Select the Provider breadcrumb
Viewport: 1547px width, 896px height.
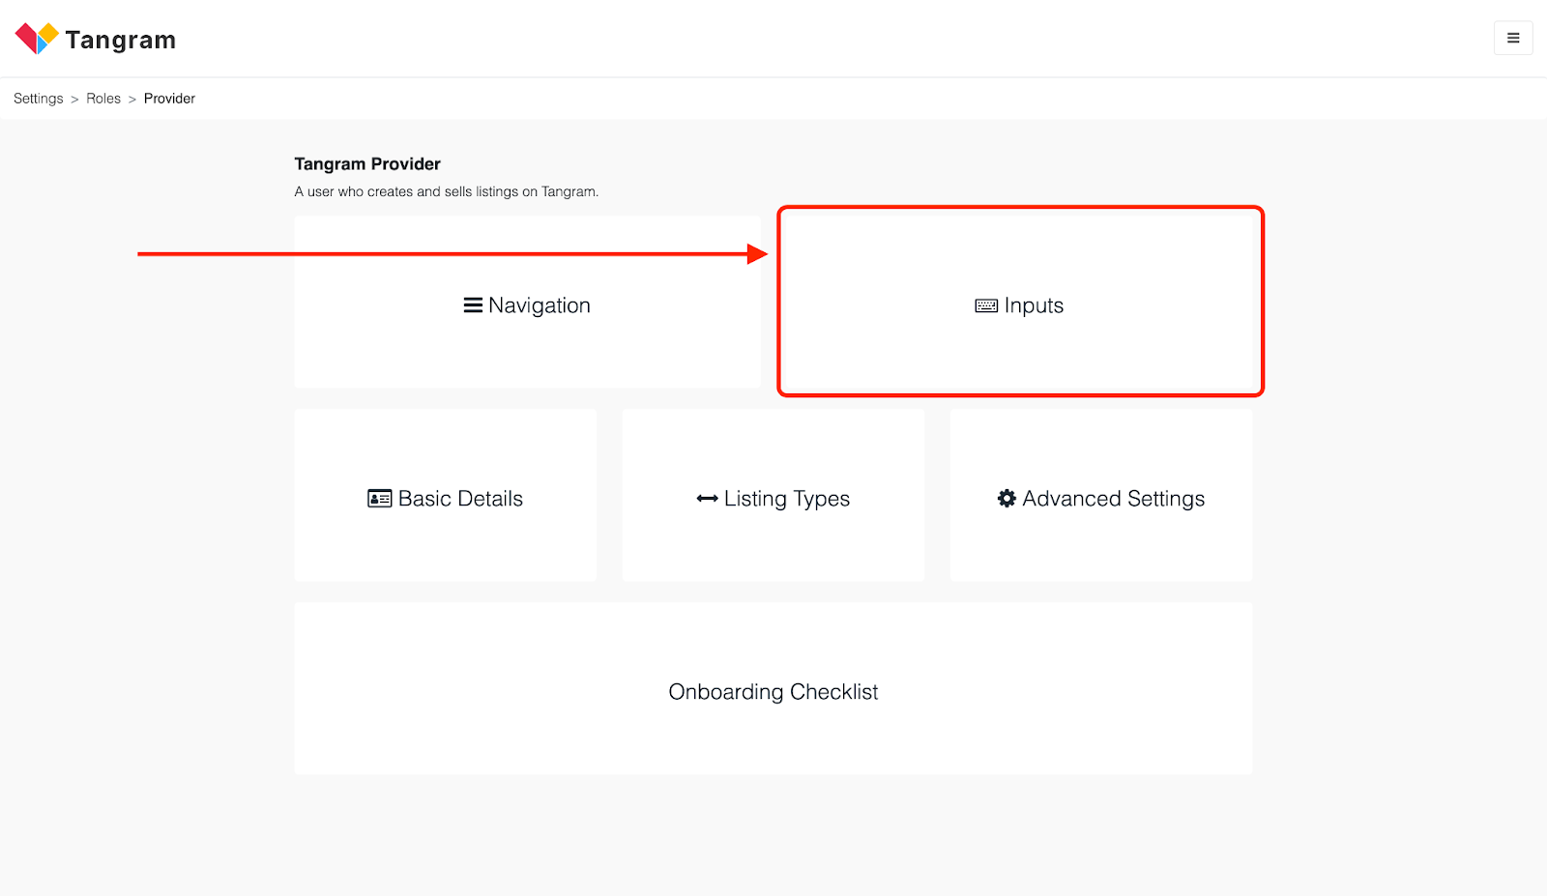pos(169,99)
